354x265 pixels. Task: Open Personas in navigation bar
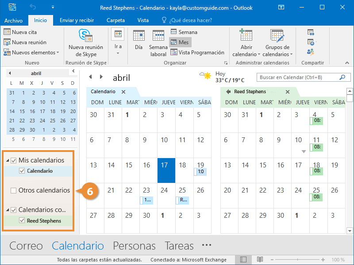134,246
